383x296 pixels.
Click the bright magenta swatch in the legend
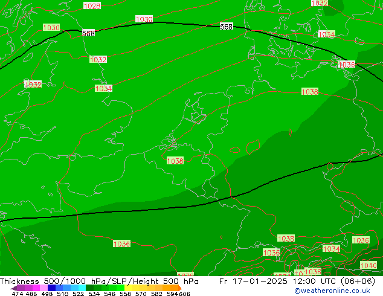(36, 288)
